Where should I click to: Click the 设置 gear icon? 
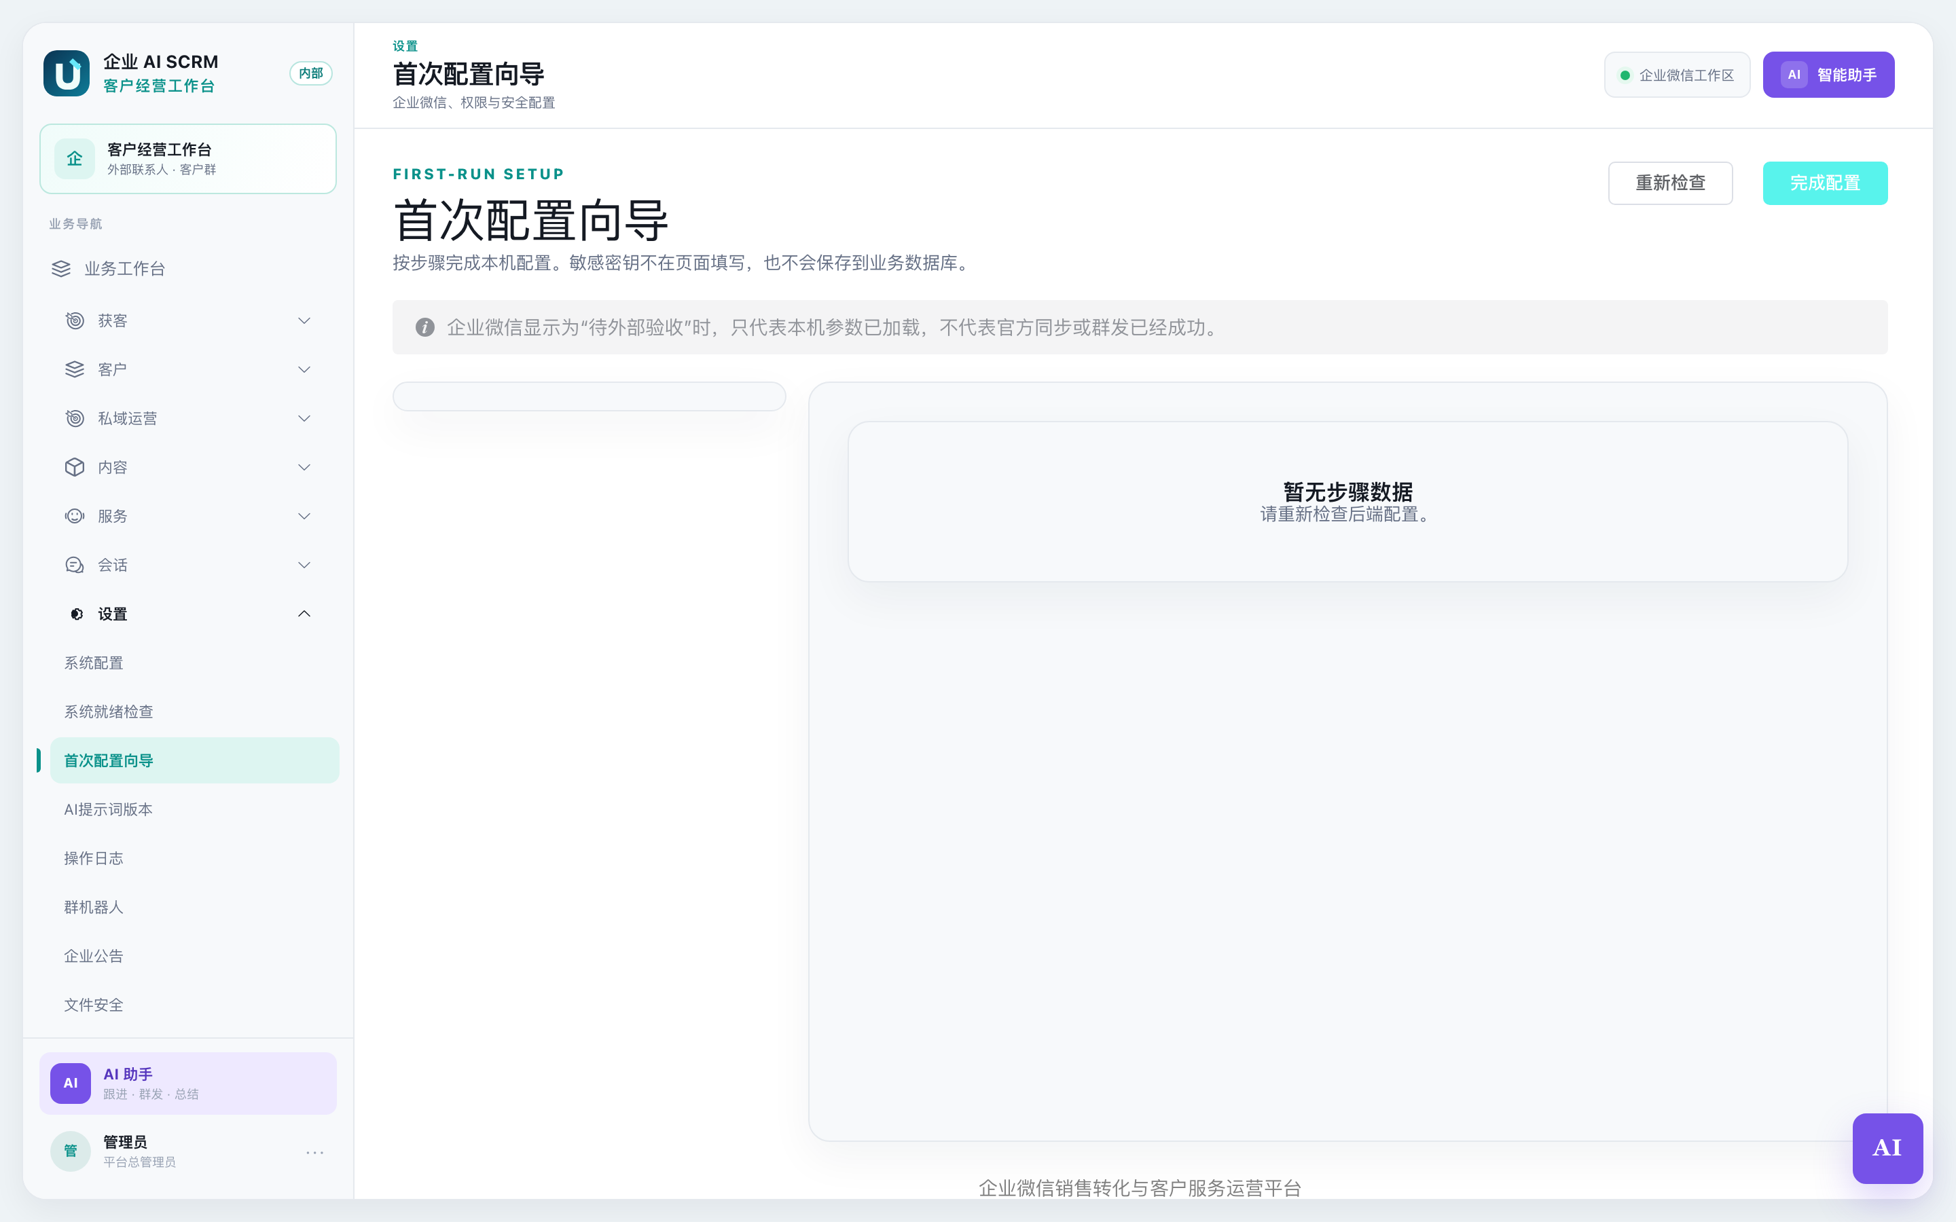77,614
